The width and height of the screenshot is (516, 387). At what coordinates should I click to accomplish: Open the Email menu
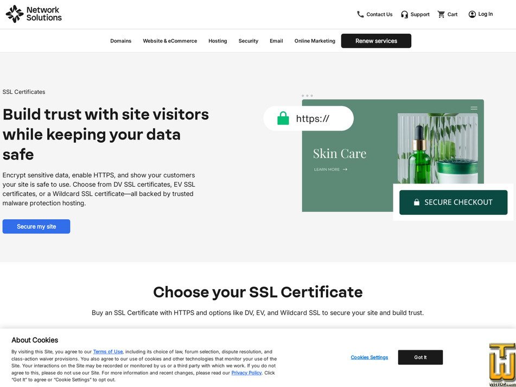(x=276, y=41)
